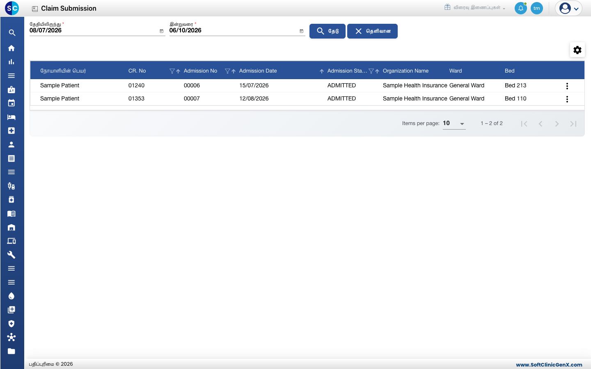Open the search icon in the sidebar
The width and height of the screenshot is (591, 369).
pos(12,33)
